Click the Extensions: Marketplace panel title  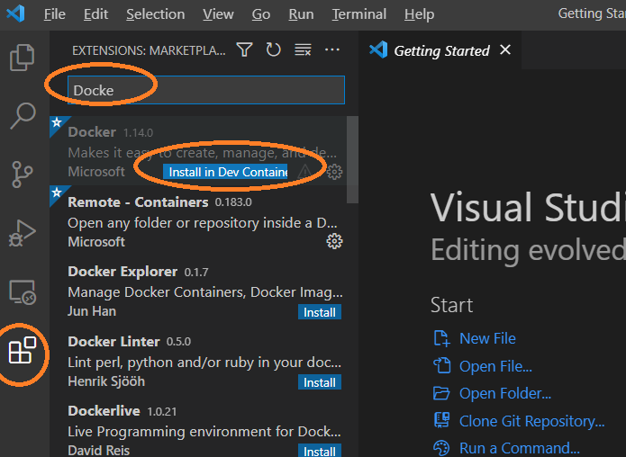pyautogui.click(x=149, y=50)
